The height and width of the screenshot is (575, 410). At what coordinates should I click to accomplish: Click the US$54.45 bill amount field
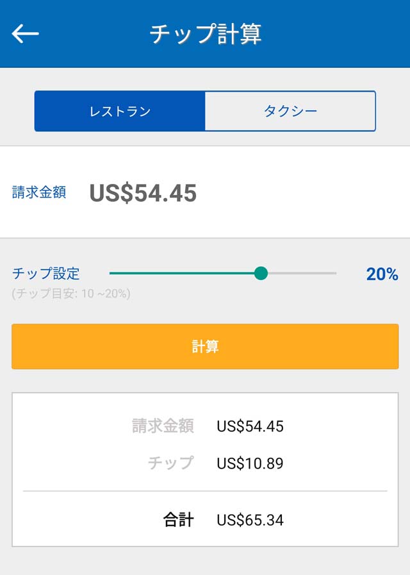(x=144, y=190)
